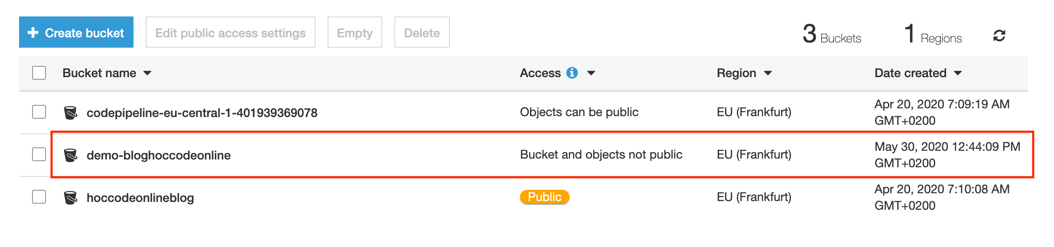Screen dimensions: 1054x247
Task: Open the Date created sort arrow
Action: click(x=958, y=73)
